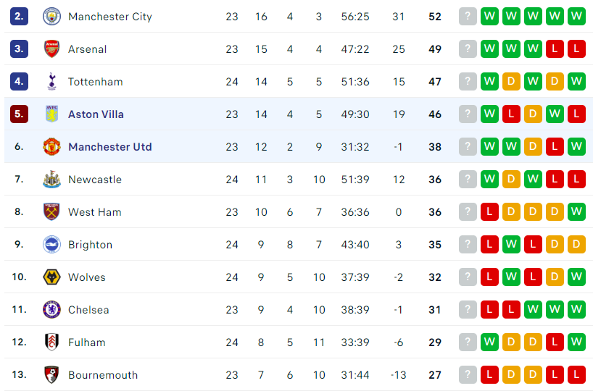
Task: Open the Brighton team link
Action: pos(90,245)
